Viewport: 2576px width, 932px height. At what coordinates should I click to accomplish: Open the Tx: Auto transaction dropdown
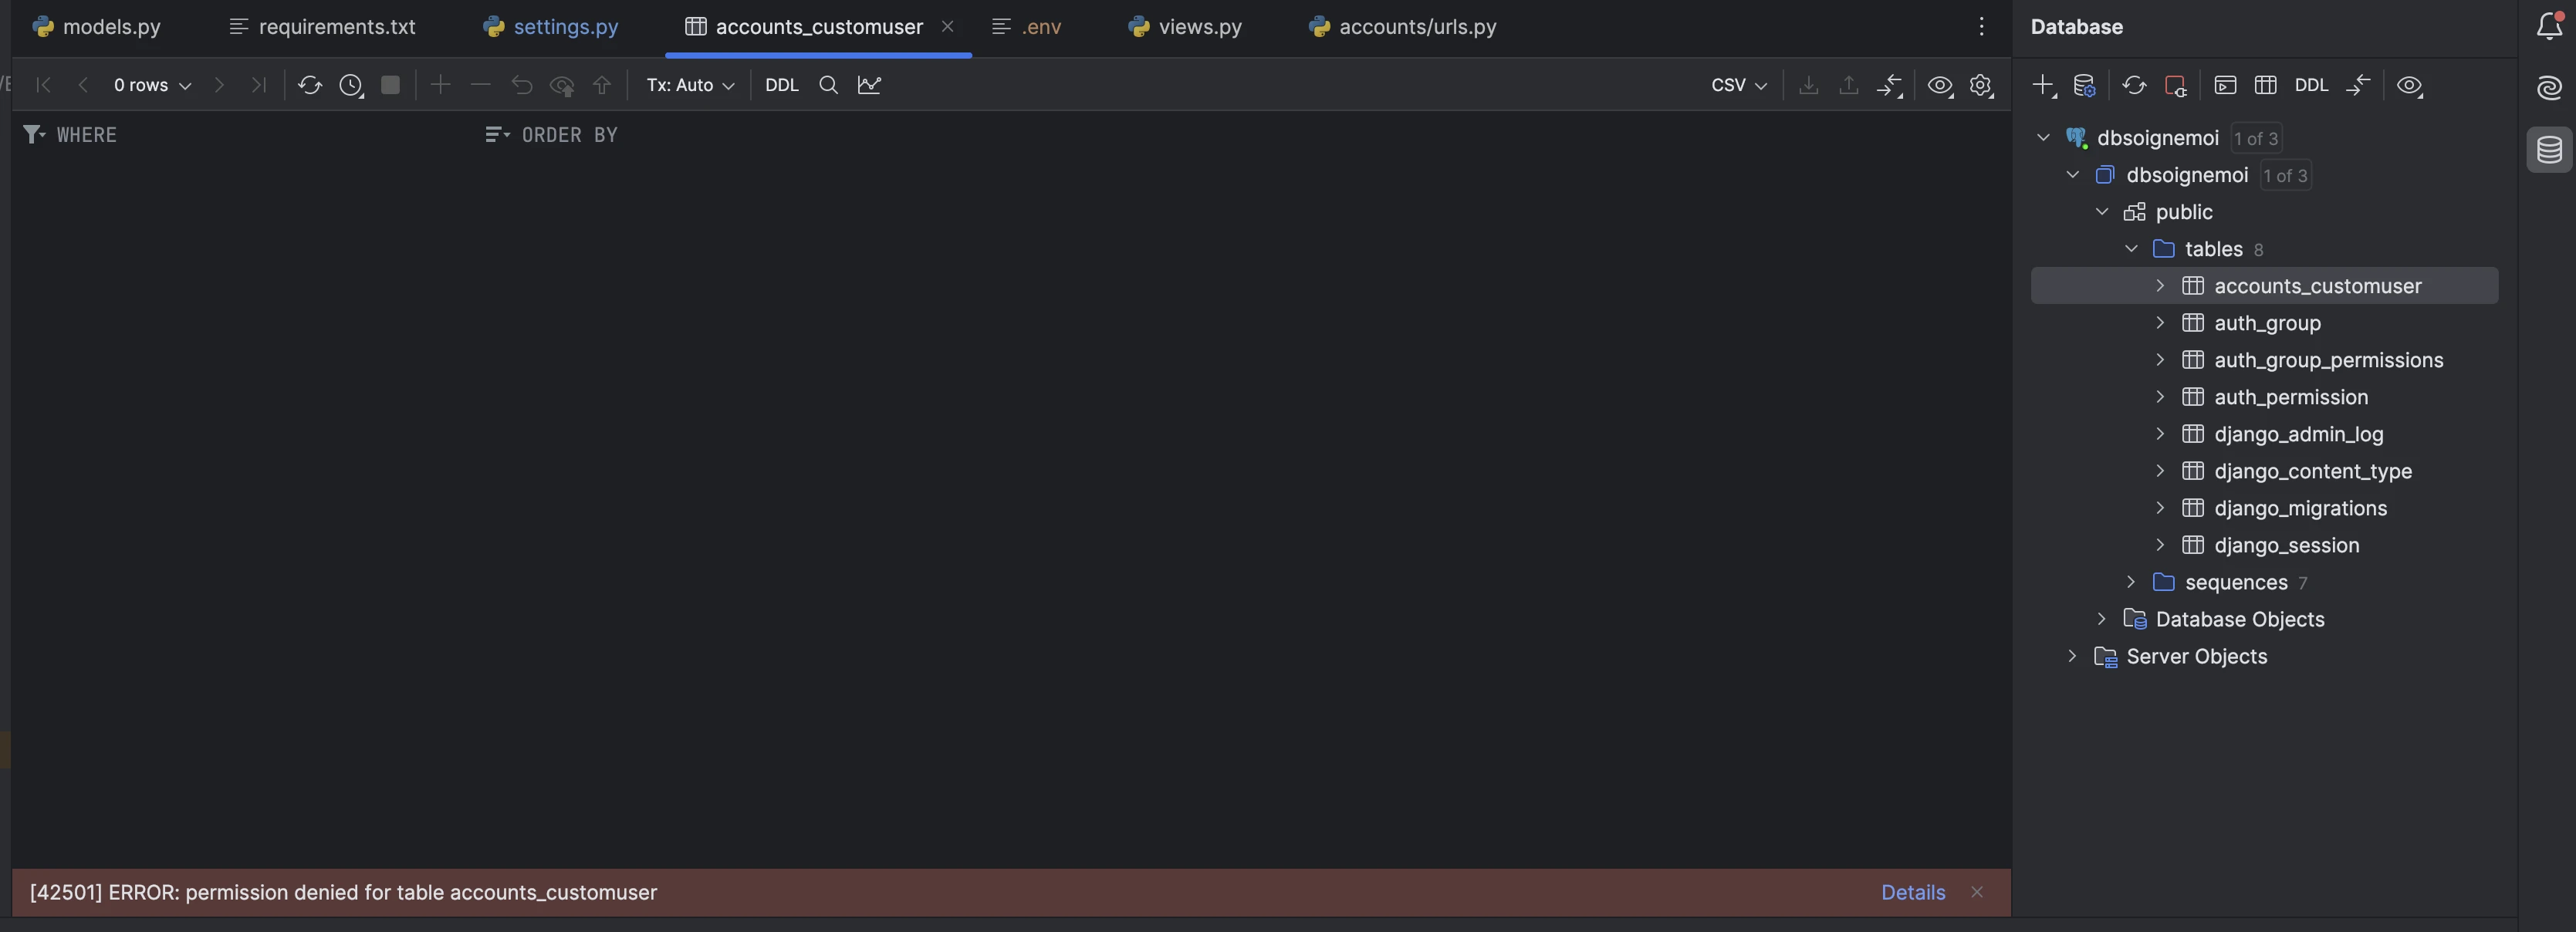[690, 85]
